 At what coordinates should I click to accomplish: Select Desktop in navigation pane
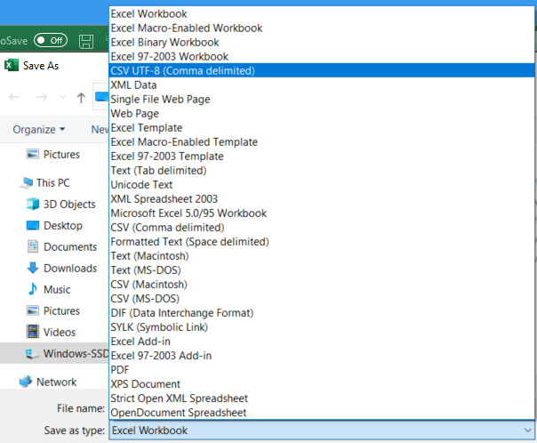54,225
